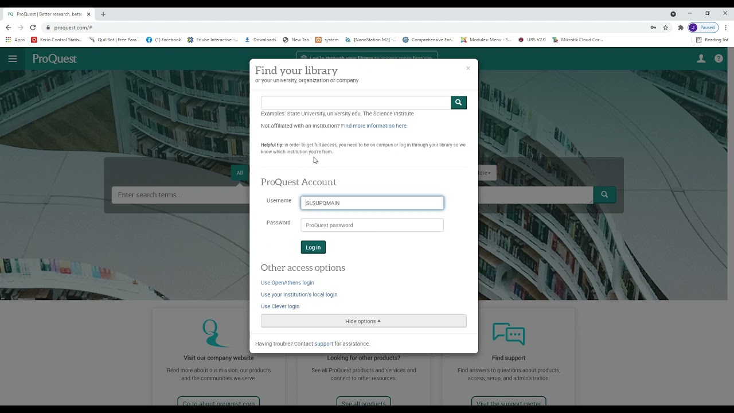Go back in browser history
The image size is (734, 413).
pyautogui.click(x=8, y=28)
